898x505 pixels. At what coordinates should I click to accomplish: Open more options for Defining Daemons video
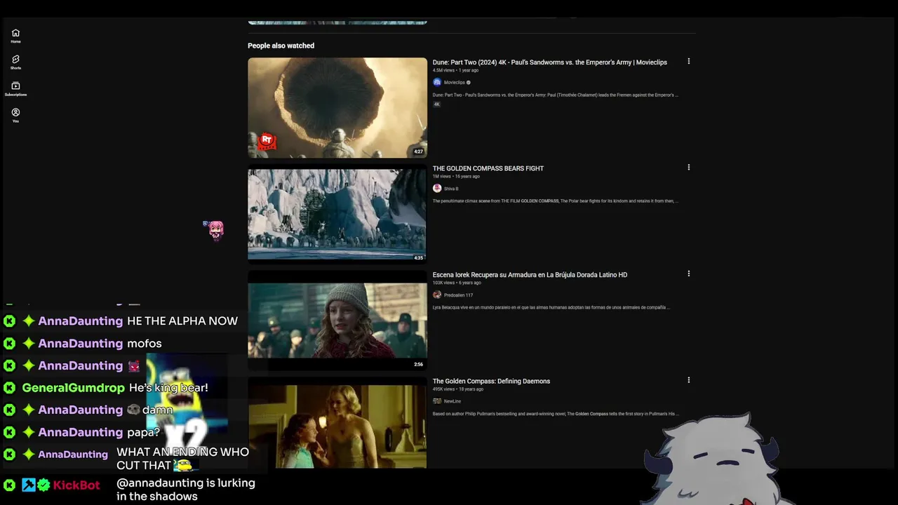coord(688,380)
